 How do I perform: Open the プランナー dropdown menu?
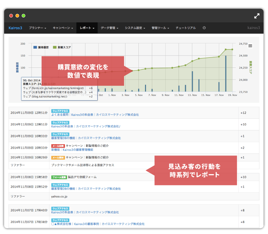(x=37, y=28)
